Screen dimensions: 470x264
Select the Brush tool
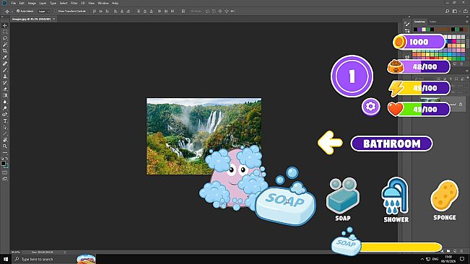click(5, 70)
